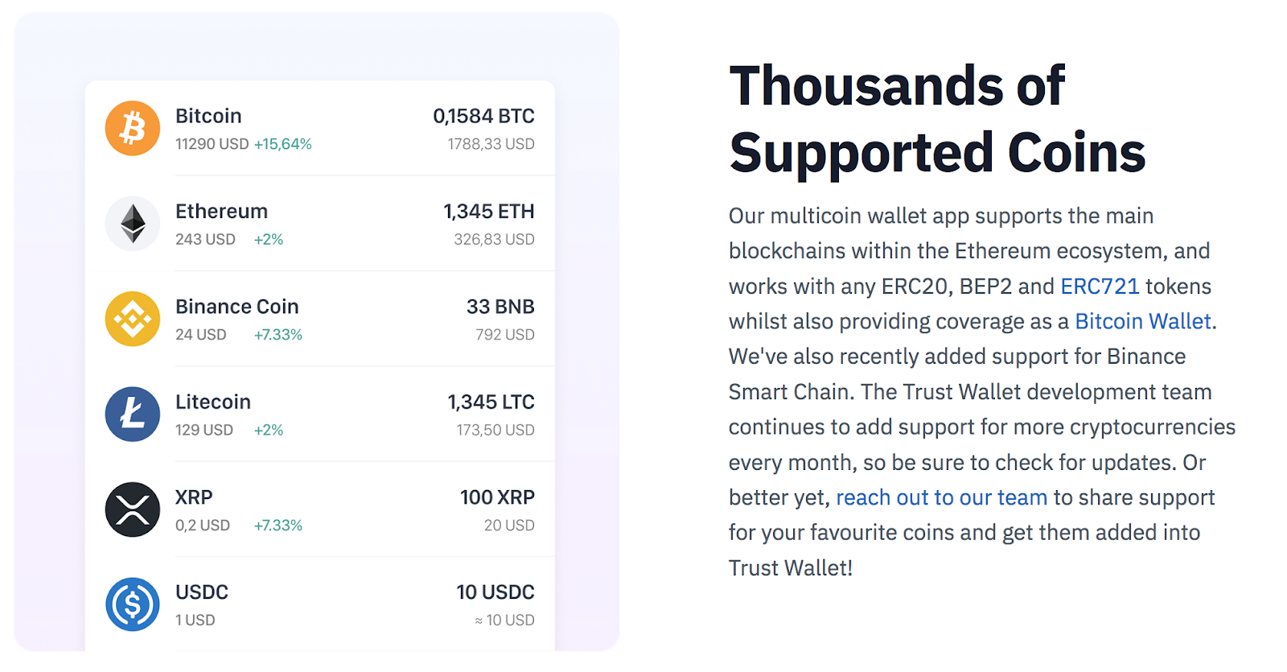This screenshot has width=1287, height=672.
Task: Click the blue USDC dollar icon
Action: coord(133,604)
